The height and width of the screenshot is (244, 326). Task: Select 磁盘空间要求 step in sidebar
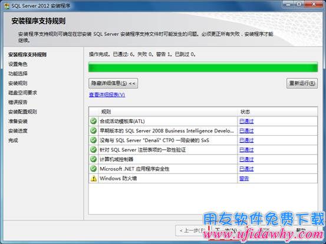pyautogui.click(x=22, y=93)
